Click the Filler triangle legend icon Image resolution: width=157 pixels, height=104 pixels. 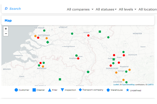pyautogui.click(x=49, y=90)
